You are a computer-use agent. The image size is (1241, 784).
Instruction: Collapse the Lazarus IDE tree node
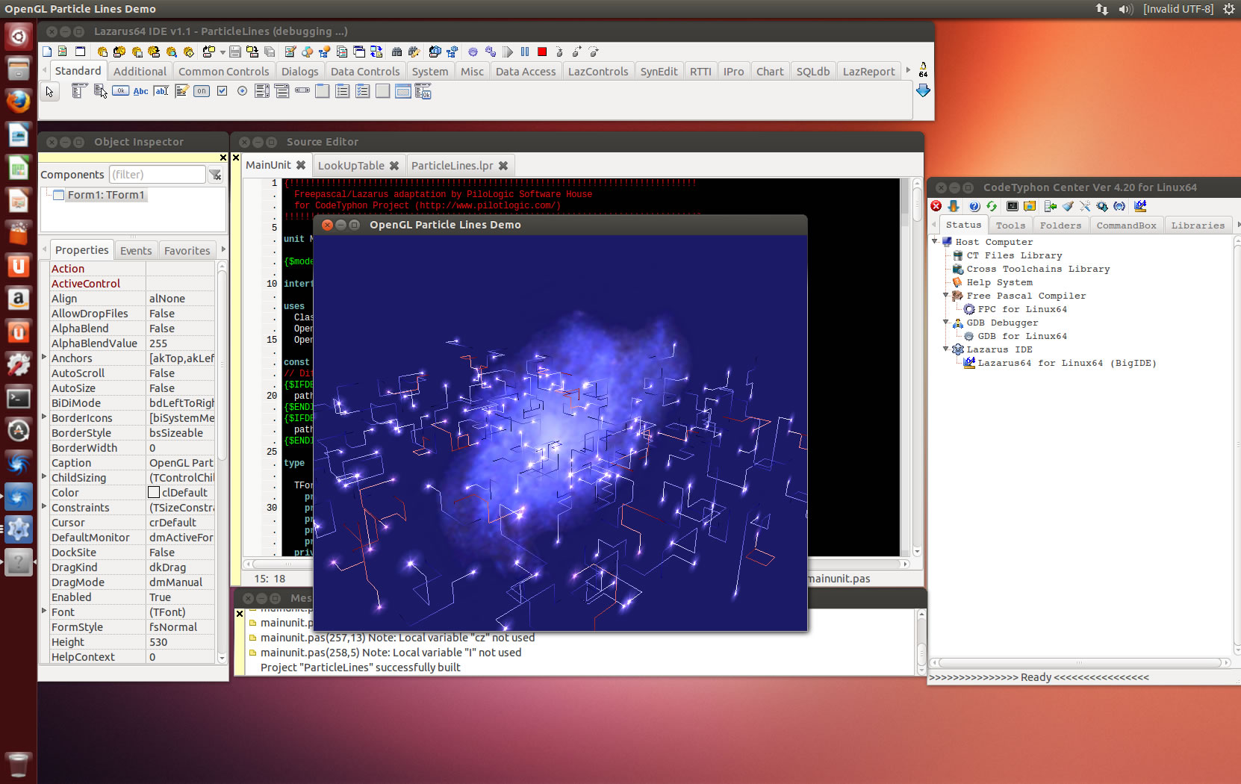coord(946,349)
